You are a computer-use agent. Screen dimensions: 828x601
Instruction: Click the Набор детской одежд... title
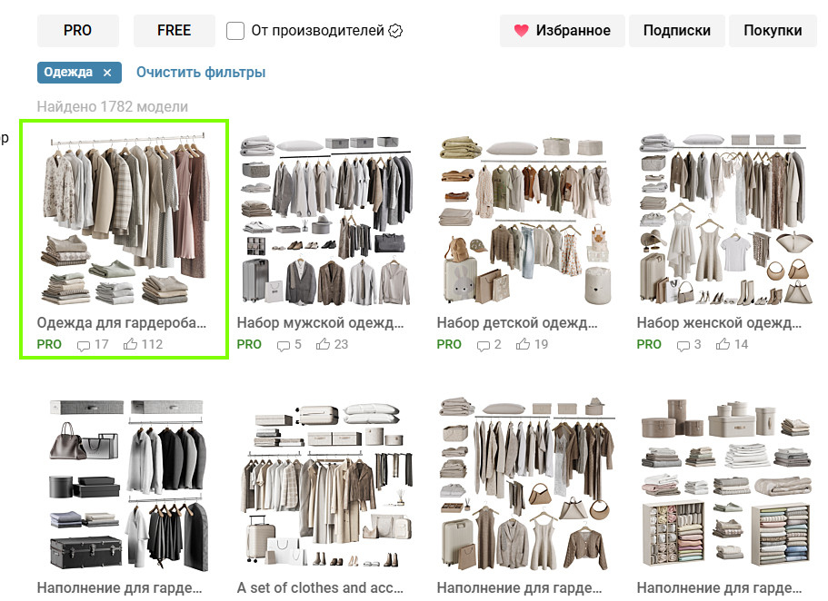click(517, 322)
